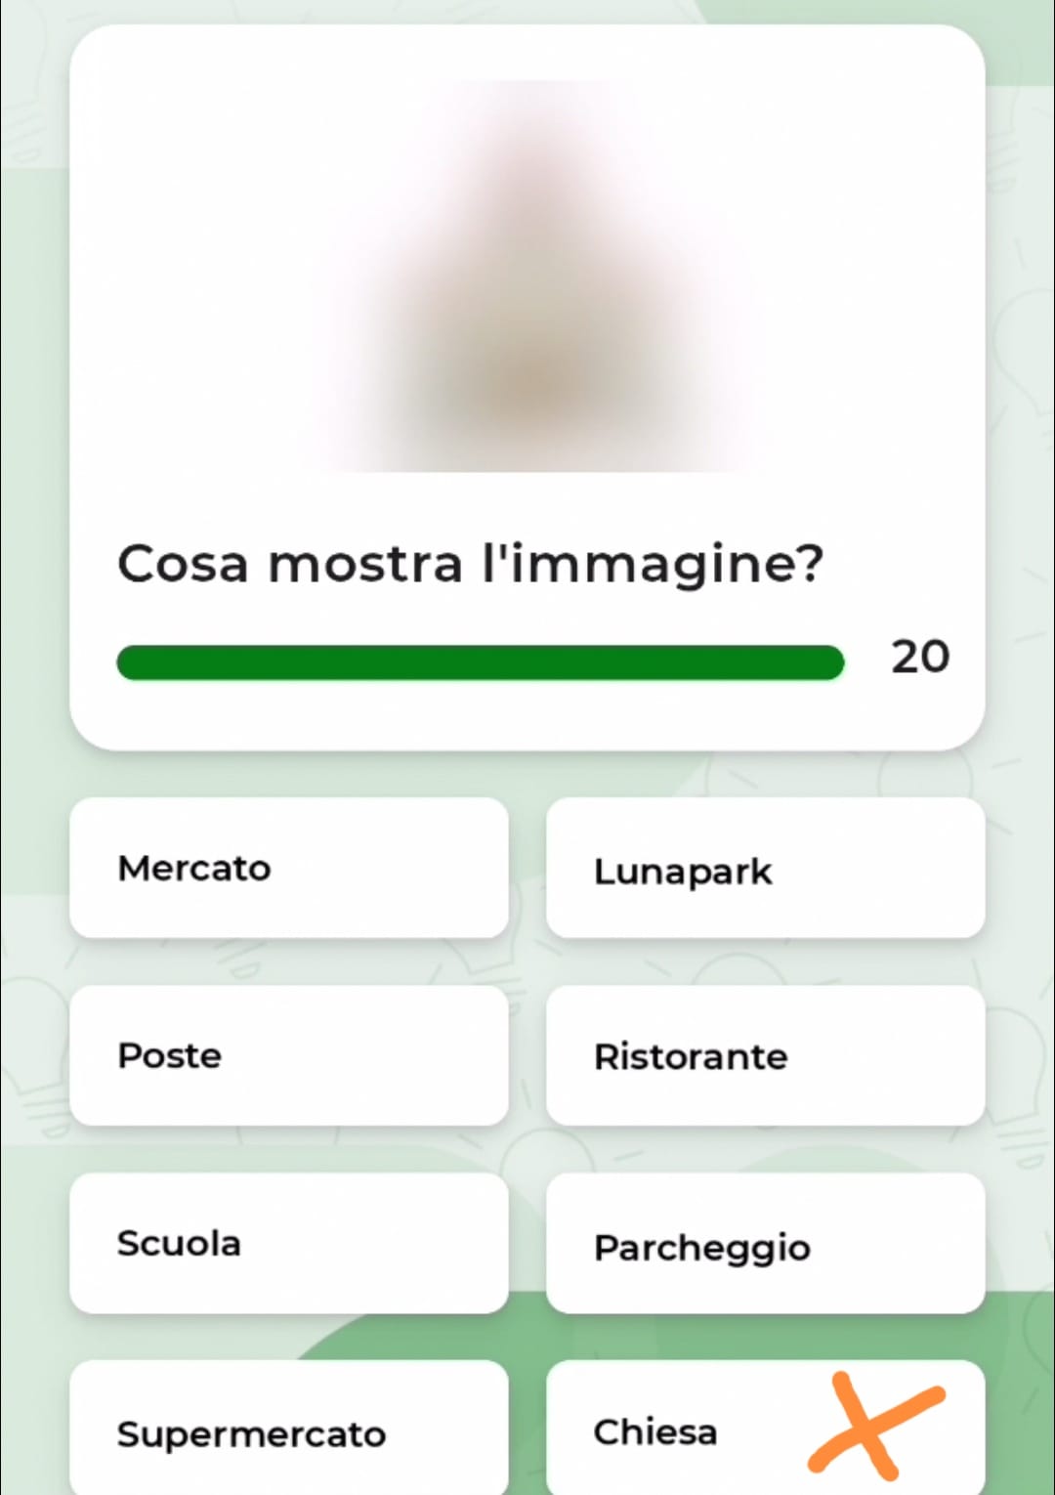Pick the answer meaning parking lot
The height and width of the screenshot is (1495, 1055).
click(x=765, y=1243)
